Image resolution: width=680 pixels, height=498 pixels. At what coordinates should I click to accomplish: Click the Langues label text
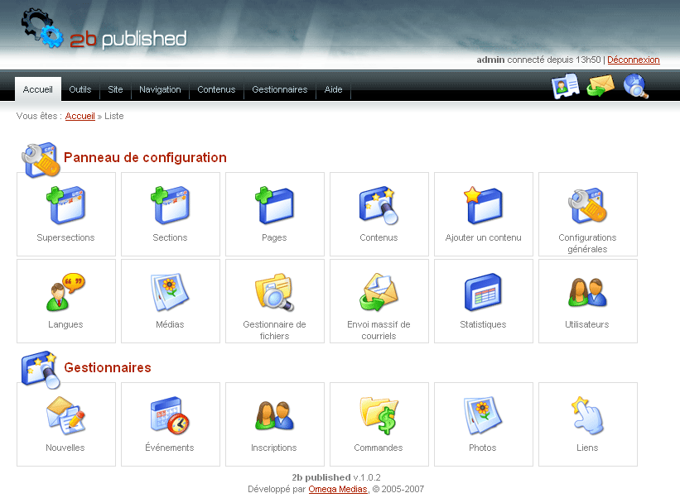65,324
